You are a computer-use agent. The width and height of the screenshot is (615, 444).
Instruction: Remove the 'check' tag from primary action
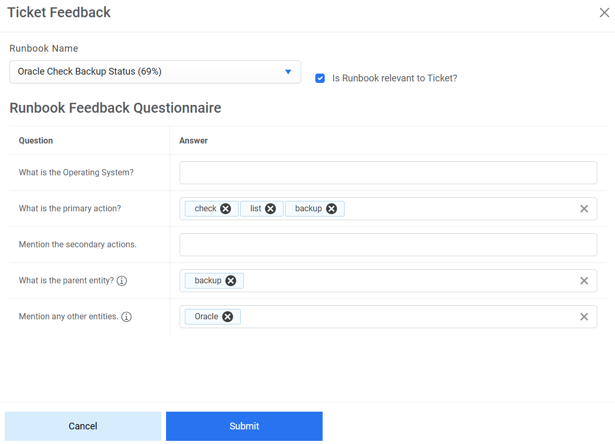[226, 209]
